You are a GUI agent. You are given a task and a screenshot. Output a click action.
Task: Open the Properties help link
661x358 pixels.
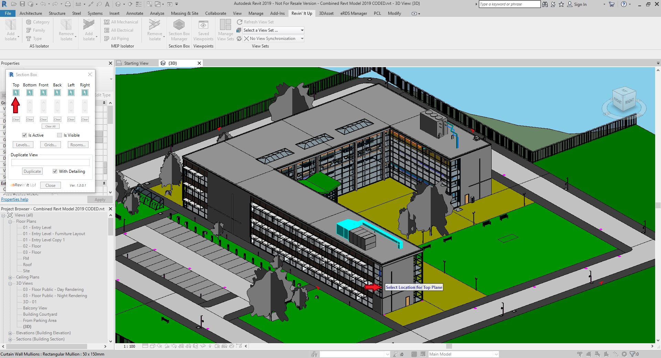pos(15,199)
